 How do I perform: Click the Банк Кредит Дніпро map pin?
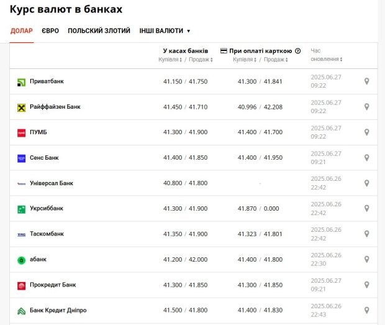pos(366,311)
